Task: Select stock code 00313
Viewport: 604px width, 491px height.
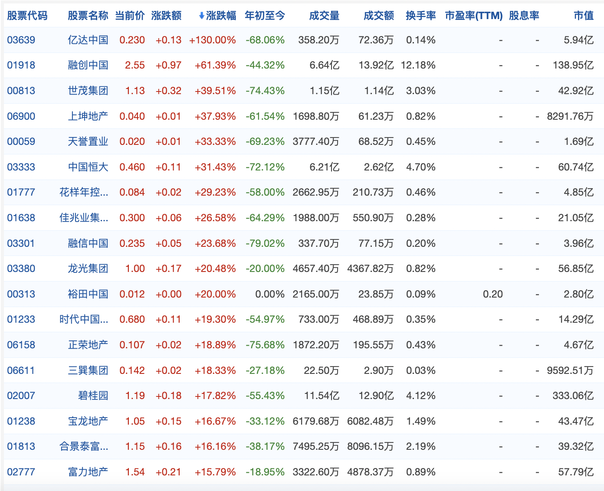Action: pos(21,294)
